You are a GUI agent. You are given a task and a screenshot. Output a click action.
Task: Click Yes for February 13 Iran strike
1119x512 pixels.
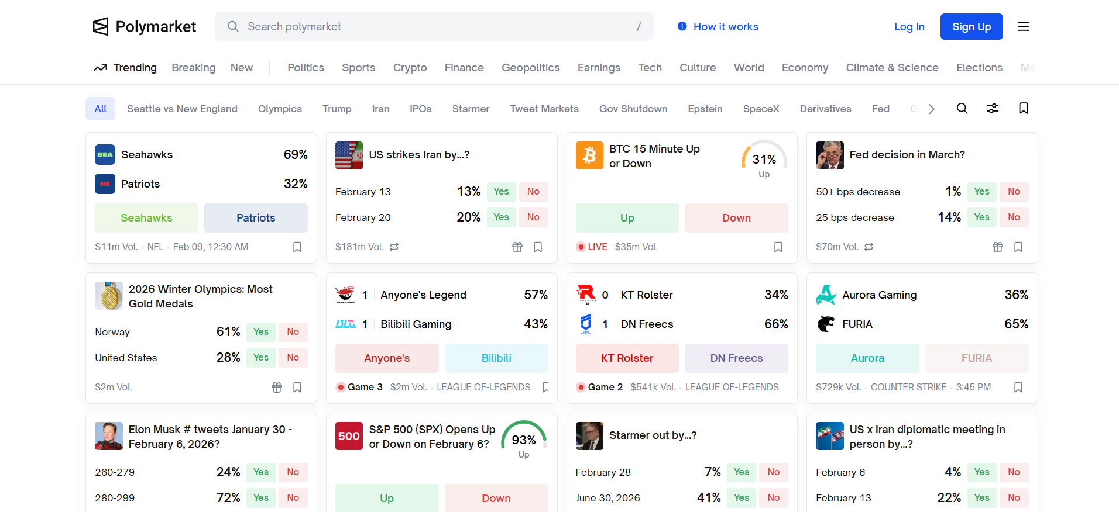pyautogui.click(x=501, y=192)
